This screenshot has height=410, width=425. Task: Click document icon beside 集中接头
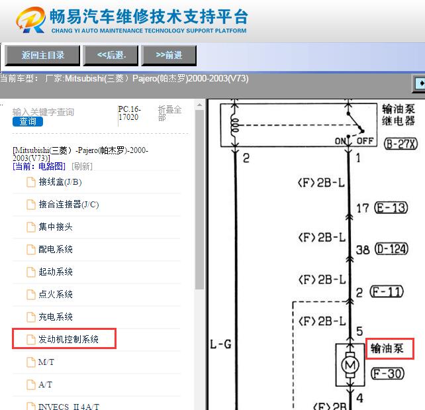click(31, 227)
